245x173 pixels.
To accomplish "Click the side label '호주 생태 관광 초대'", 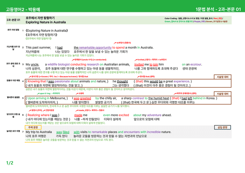I will [13, 65].
